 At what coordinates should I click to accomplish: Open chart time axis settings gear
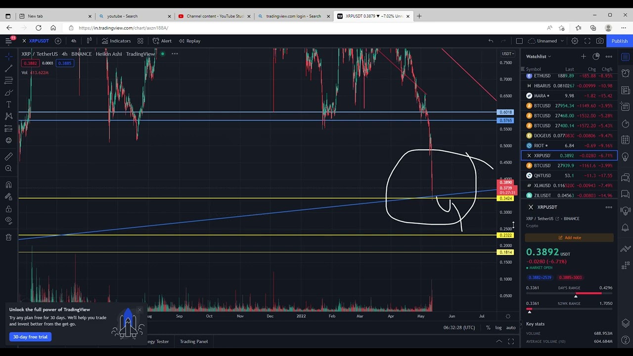tap(508, 316)
